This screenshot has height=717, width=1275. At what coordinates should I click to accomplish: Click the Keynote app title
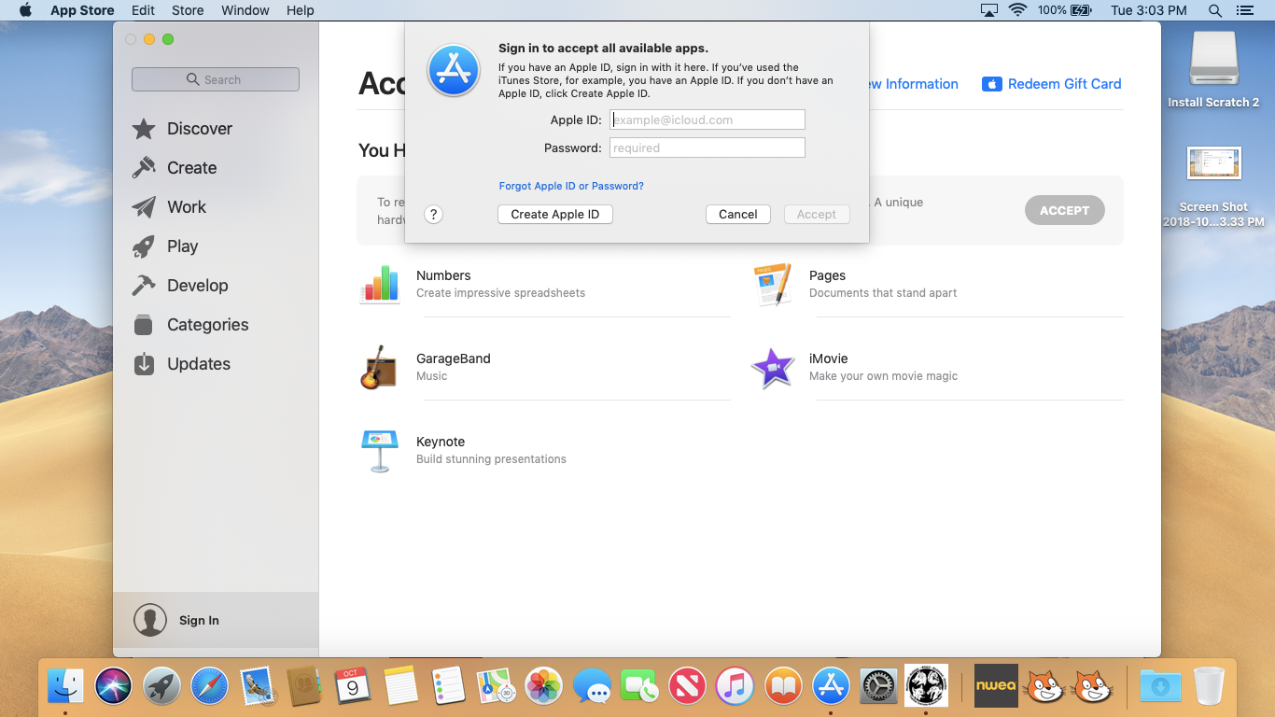click(x=441, y=442)
